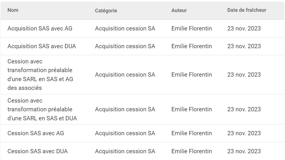Click the date in Acquisition SAS avec AG row
Screen dimensions: 285x160
[x=244, y=28]
